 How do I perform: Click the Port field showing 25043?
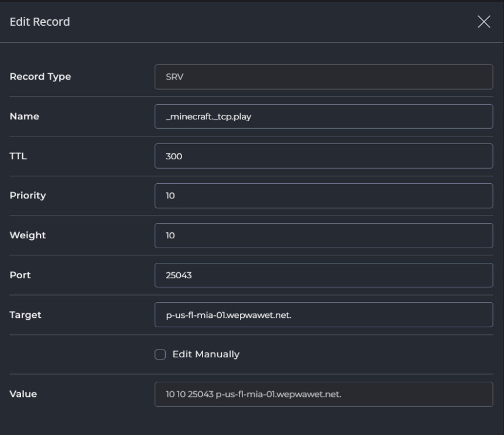pyautogui.click(x=324, y=275)
